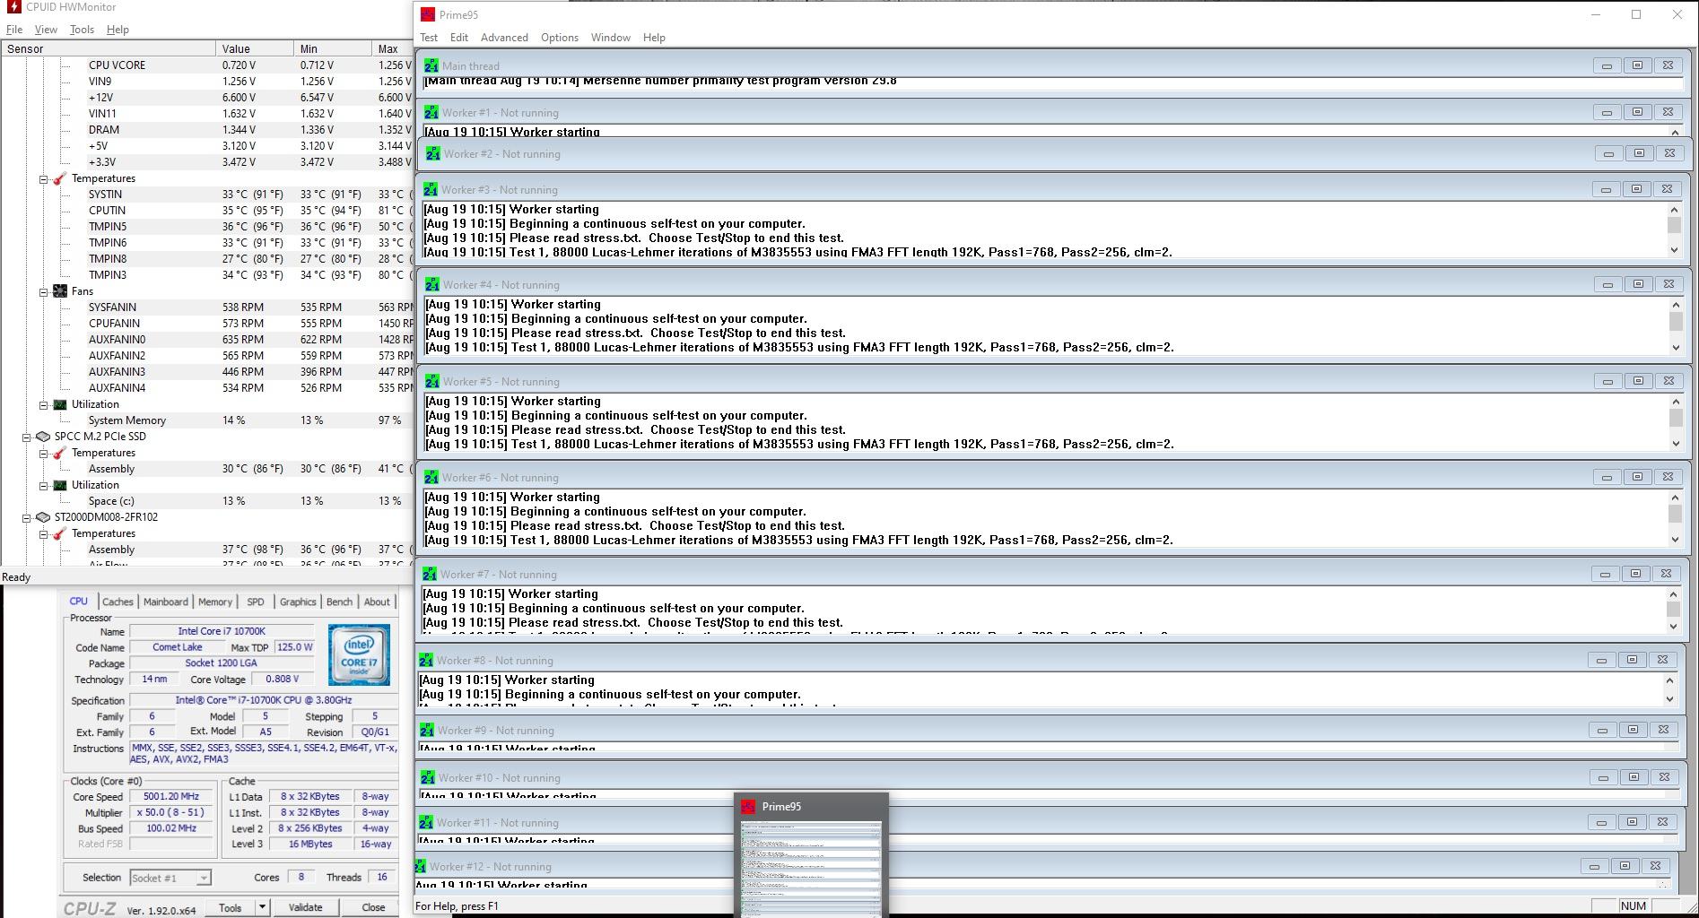Click the Main thread window icon
Screen dimensions: 1699x918
[x=431, y=65]
